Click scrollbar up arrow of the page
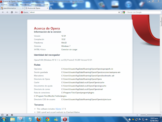Viewport: 162px width, 122px height. [x=161, y=16]
